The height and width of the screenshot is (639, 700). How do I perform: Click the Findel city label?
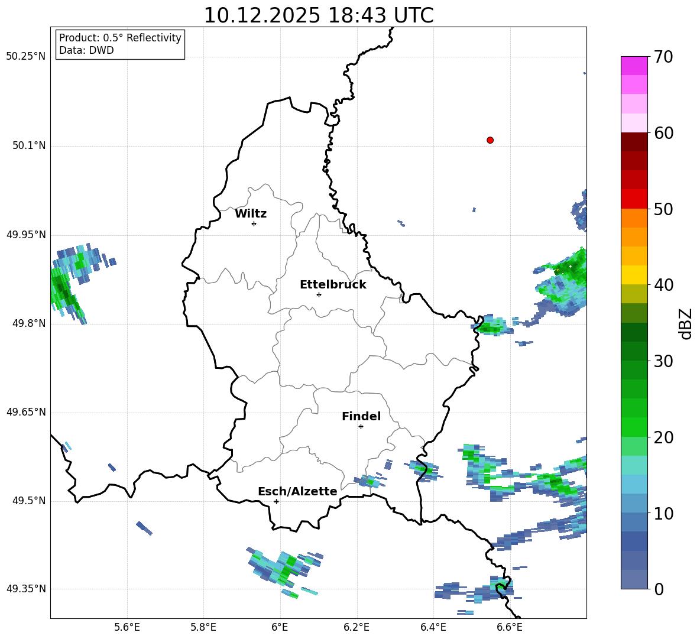[x=361, y=416]
